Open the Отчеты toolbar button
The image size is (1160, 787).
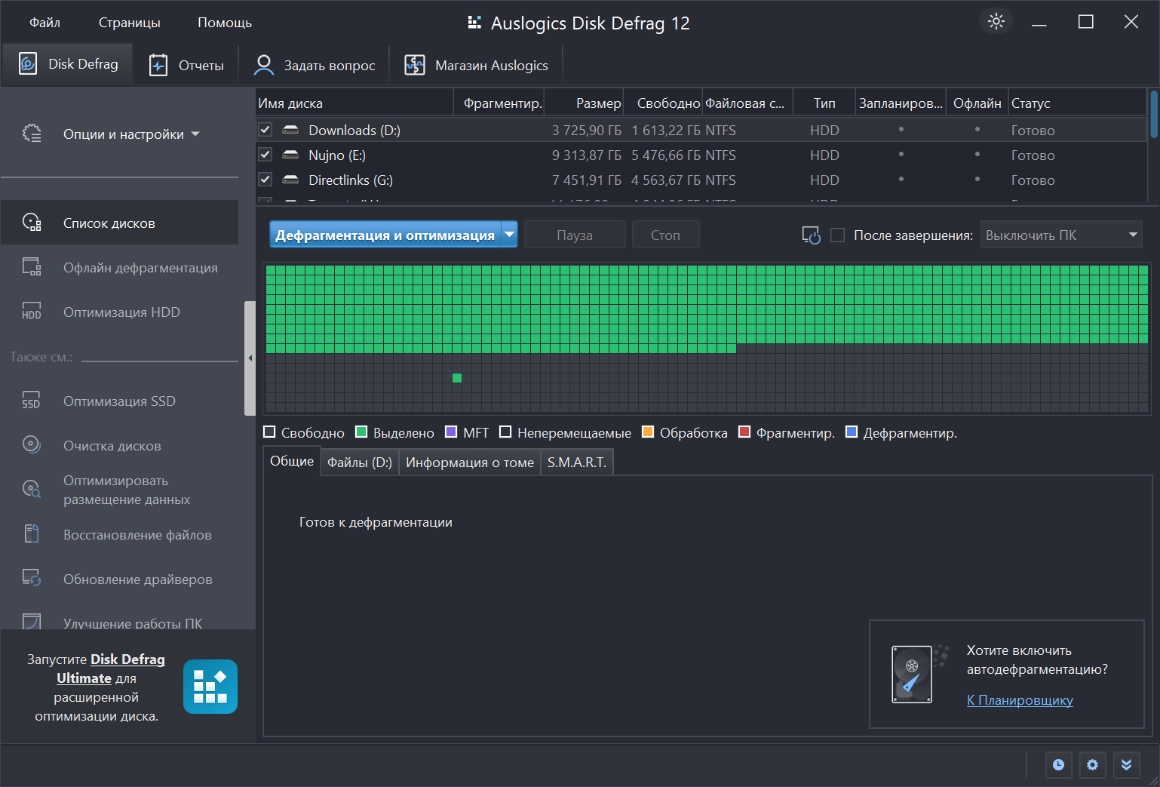tap(187, 66)
